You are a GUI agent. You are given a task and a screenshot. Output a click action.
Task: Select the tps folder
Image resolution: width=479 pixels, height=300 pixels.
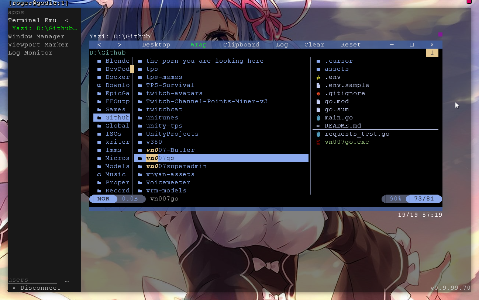pos(152,69)
